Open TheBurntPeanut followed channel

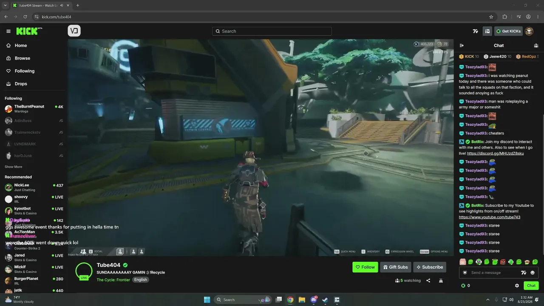[34, 109]
